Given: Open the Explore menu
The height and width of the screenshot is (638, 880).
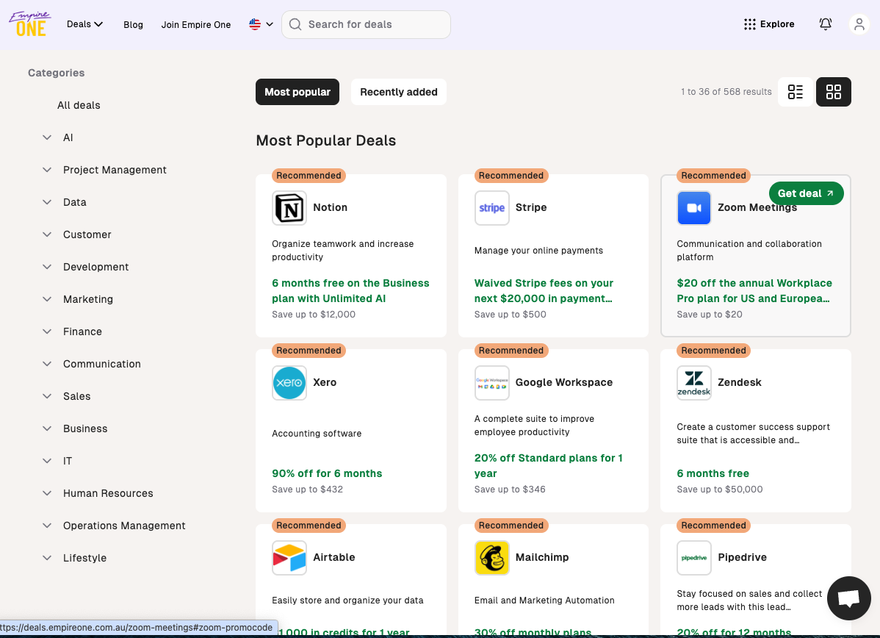Looking at the screenshot, I should (769, 24).
